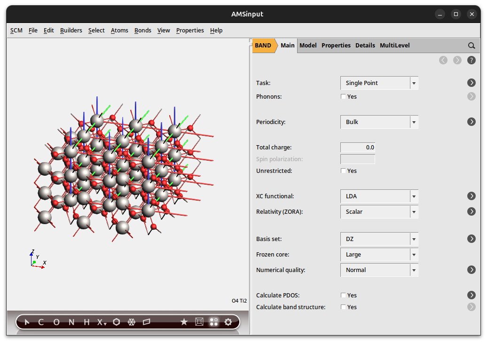487x343 pixels.
Task: Choose the Carbon atom tool
Action: click(x=41, y=322)
